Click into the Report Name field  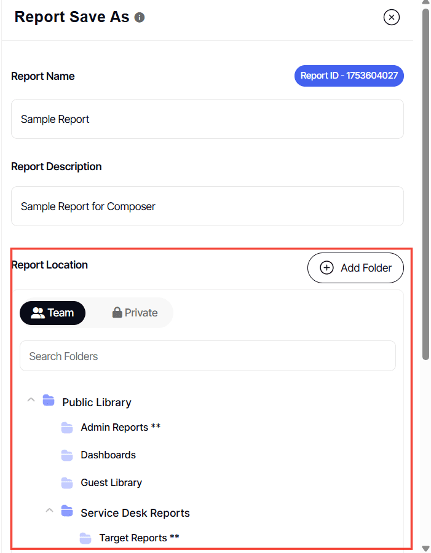pyautogui.click(x=208, y=119)
